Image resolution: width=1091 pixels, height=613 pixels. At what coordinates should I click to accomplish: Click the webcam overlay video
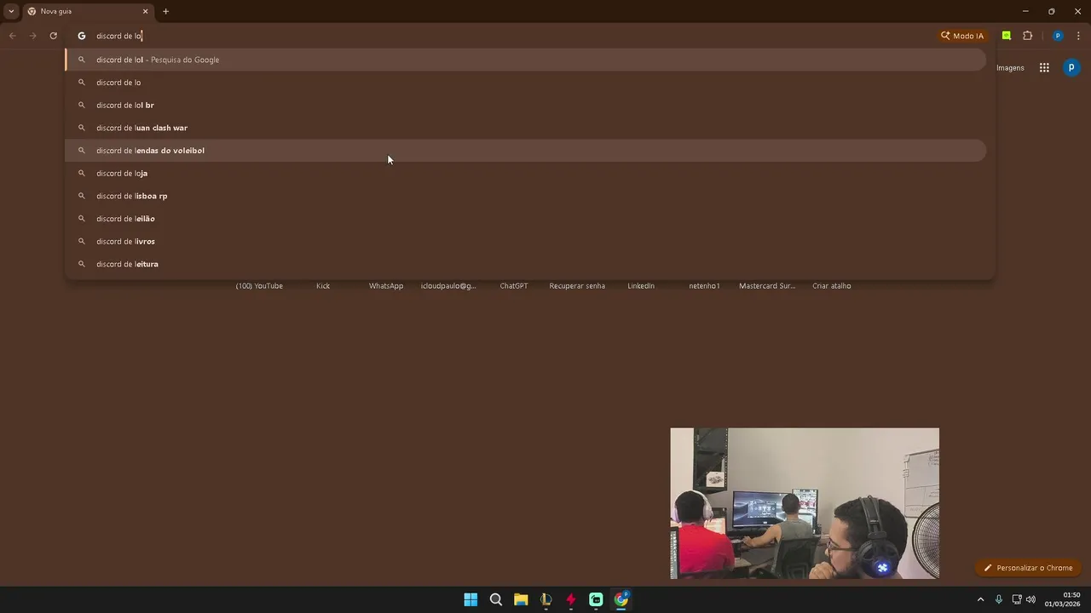point(805,503)
